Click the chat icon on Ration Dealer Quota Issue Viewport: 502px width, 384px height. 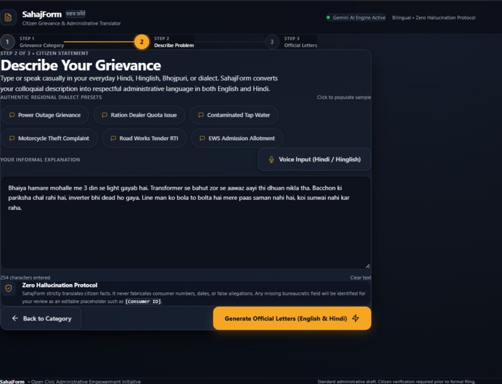tap(105, 115)
